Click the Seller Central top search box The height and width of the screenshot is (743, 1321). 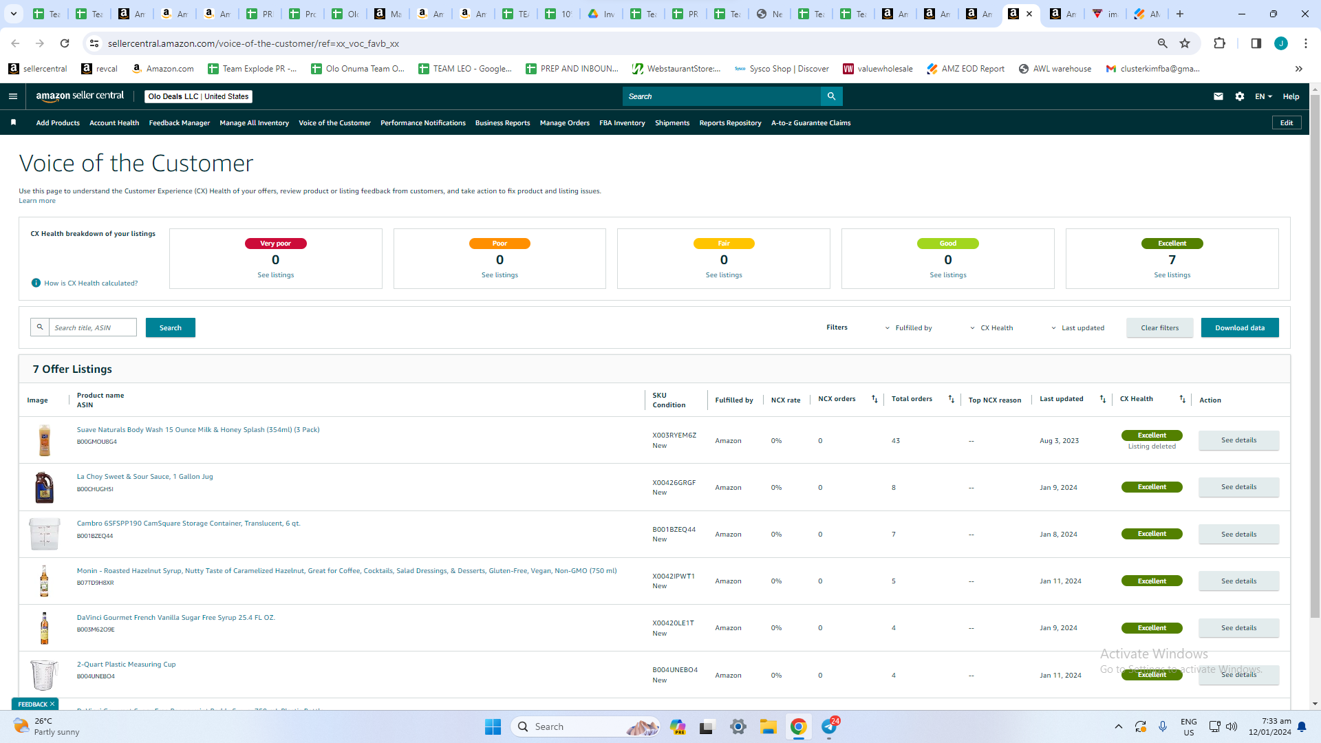pyautogui.click(x=722, y=96)
